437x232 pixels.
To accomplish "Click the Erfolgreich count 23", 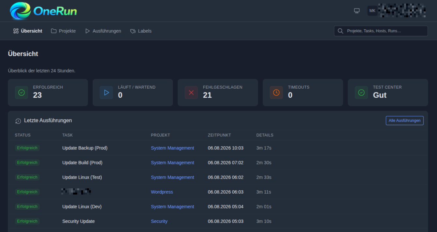I will [x=37, y=95].
